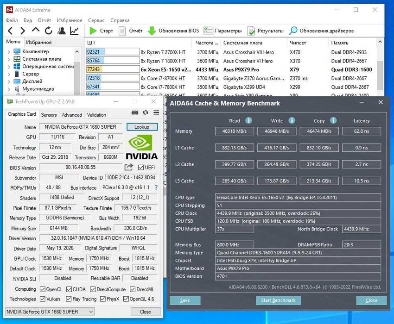Screen dimensions: 394x324
Task: Open the Вид menu
Action: coord(28,20)
